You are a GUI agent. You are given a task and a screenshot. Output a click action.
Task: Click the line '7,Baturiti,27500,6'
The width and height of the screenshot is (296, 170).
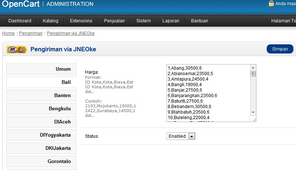point(185,101)
